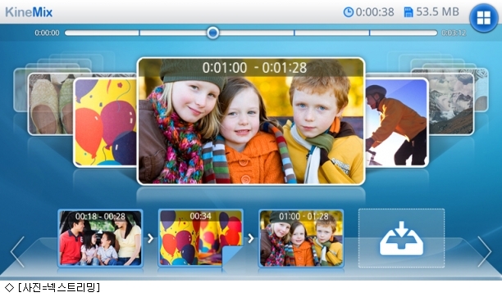Select the cyclist image in carousel
The height and width of the screenshot is (297, 502).
397,122
